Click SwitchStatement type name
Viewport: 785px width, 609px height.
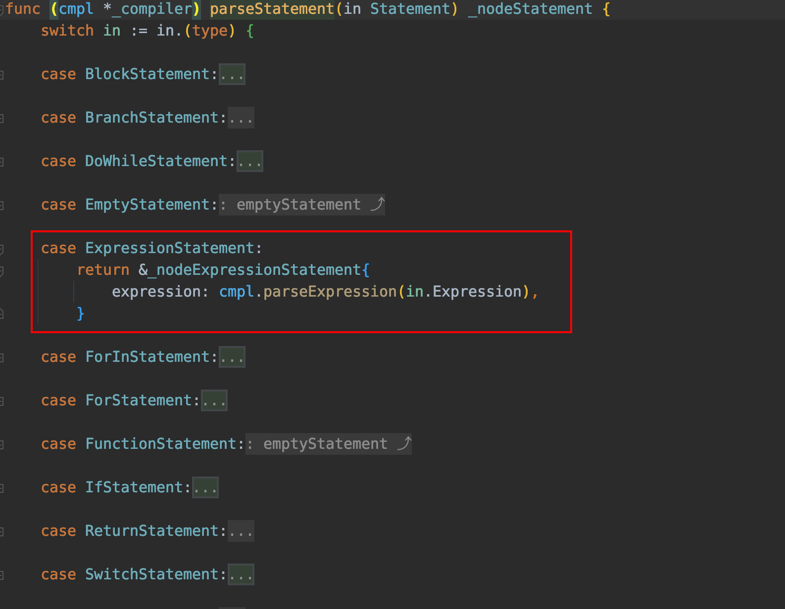pos(152,574)
